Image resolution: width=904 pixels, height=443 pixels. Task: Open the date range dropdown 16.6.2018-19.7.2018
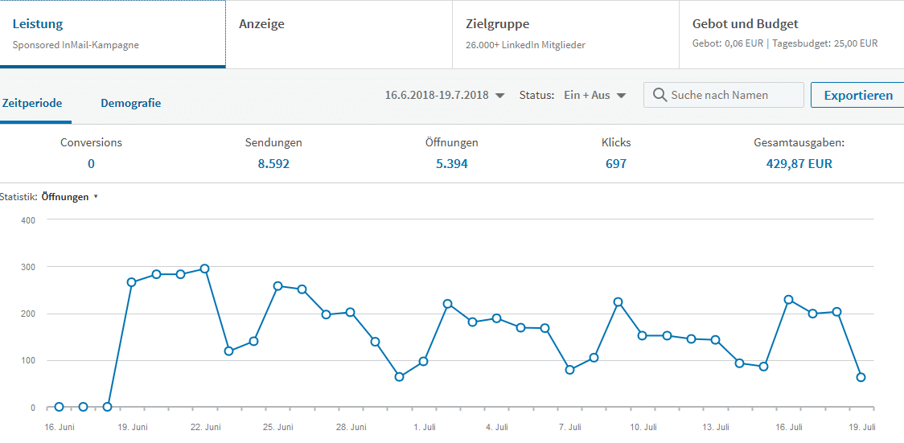(444, 95)
